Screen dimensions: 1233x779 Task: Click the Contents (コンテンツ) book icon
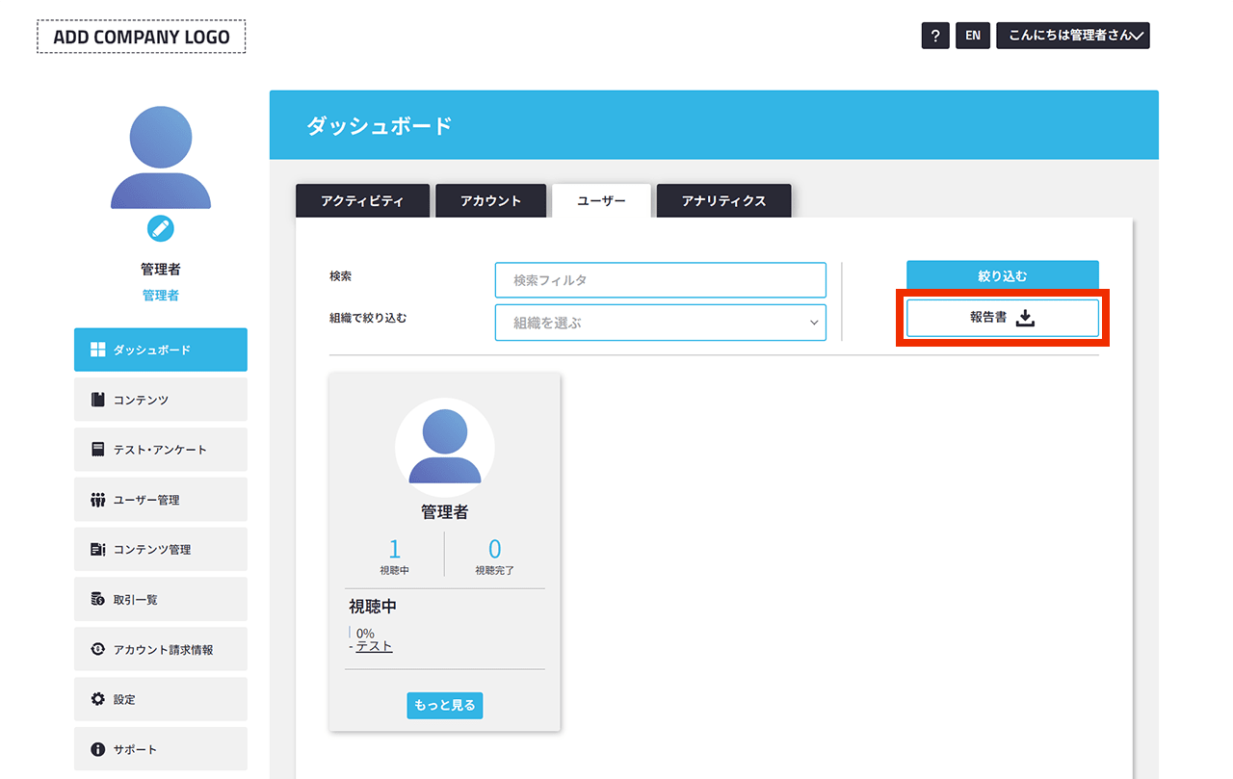point(96,399)
